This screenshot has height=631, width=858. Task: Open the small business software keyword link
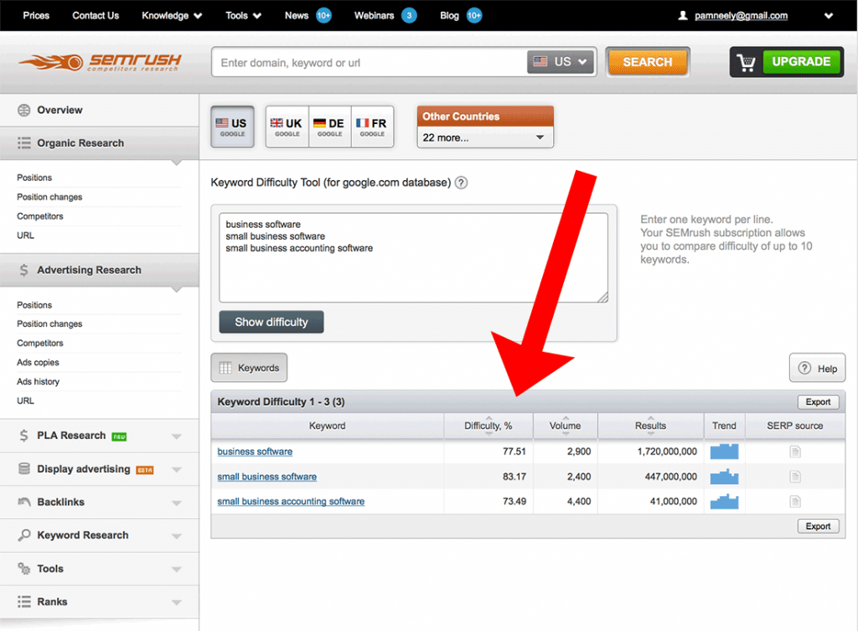click(x=267, y=477)
